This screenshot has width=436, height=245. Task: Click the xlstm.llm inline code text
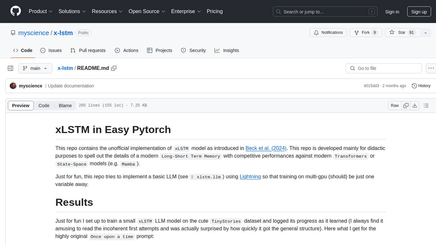click(206, 177)
